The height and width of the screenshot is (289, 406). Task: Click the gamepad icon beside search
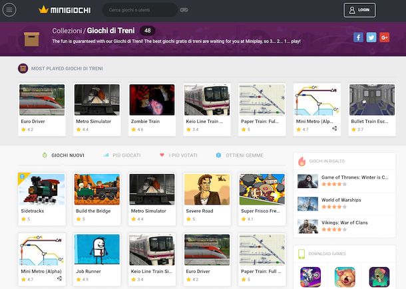click(x=184, y=10)
